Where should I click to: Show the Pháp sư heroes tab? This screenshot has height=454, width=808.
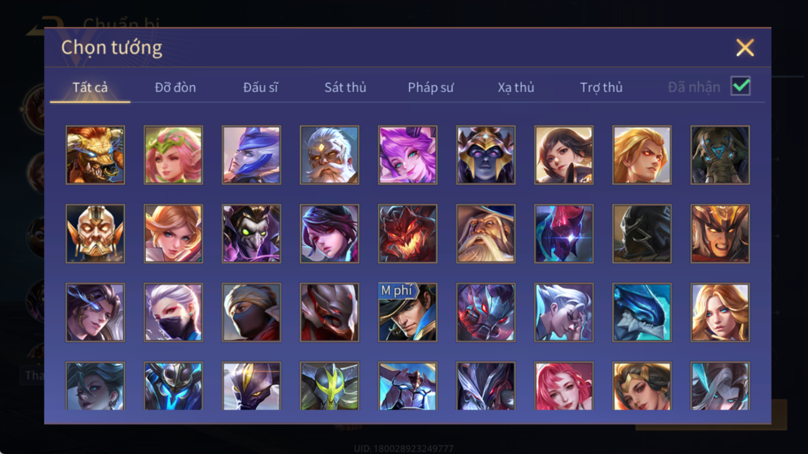point(430,87)
